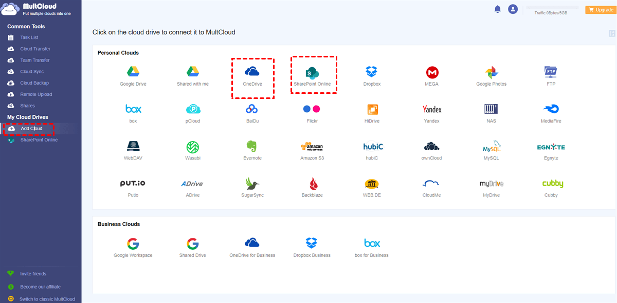
Task: Select Dropbox Business
Action: (x=312, y=248)
